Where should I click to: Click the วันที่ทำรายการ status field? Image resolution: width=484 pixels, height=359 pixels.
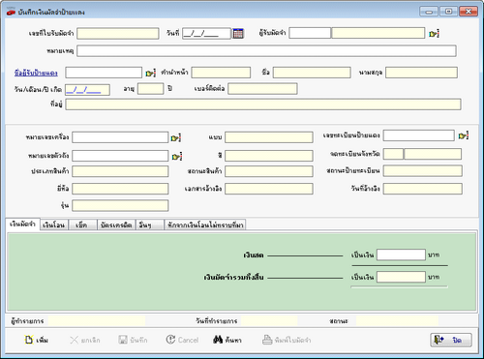[x=269, y=321]
